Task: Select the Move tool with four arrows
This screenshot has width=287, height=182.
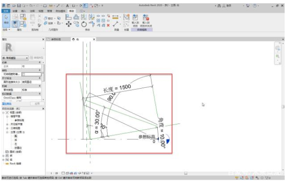Action: [x=68, y=24]
